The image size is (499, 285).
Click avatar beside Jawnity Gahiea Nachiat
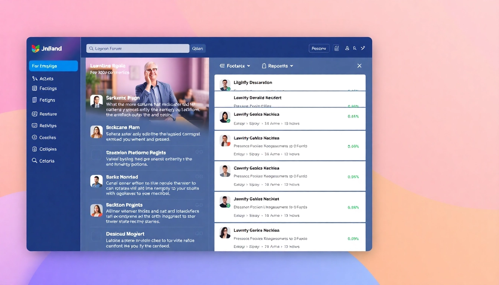pos(225,202)
